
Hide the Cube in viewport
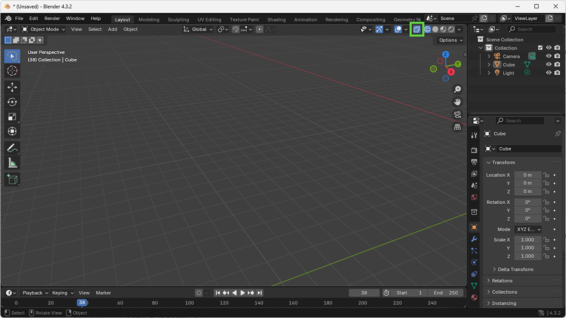pos(549,64)
